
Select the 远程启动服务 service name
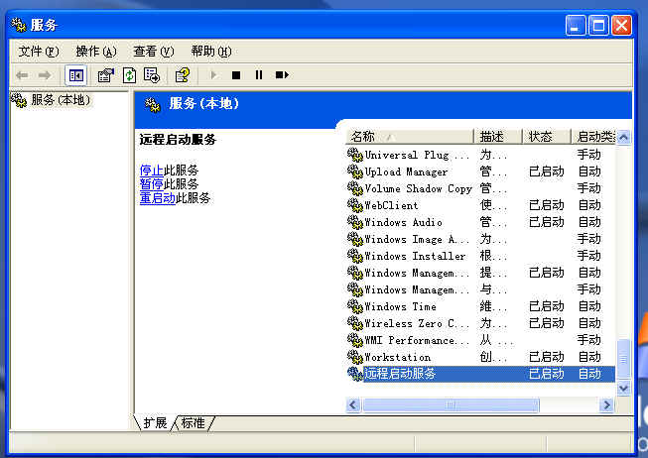pyautogui.click(x=400, y=374)
